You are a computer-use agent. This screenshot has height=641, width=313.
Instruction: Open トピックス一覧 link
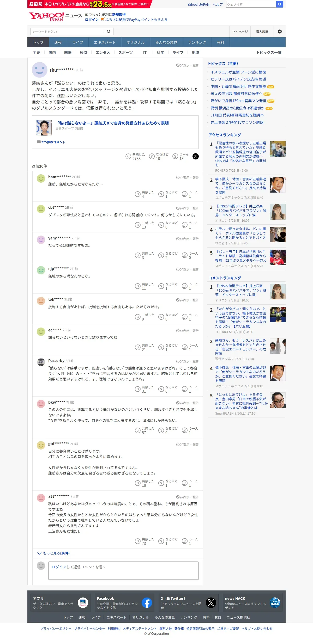coord(269,53)
